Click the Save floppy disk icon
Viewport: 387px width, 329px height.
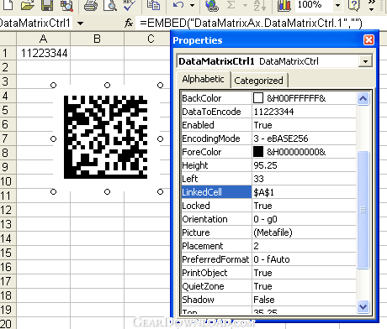(x=47, y=5)
